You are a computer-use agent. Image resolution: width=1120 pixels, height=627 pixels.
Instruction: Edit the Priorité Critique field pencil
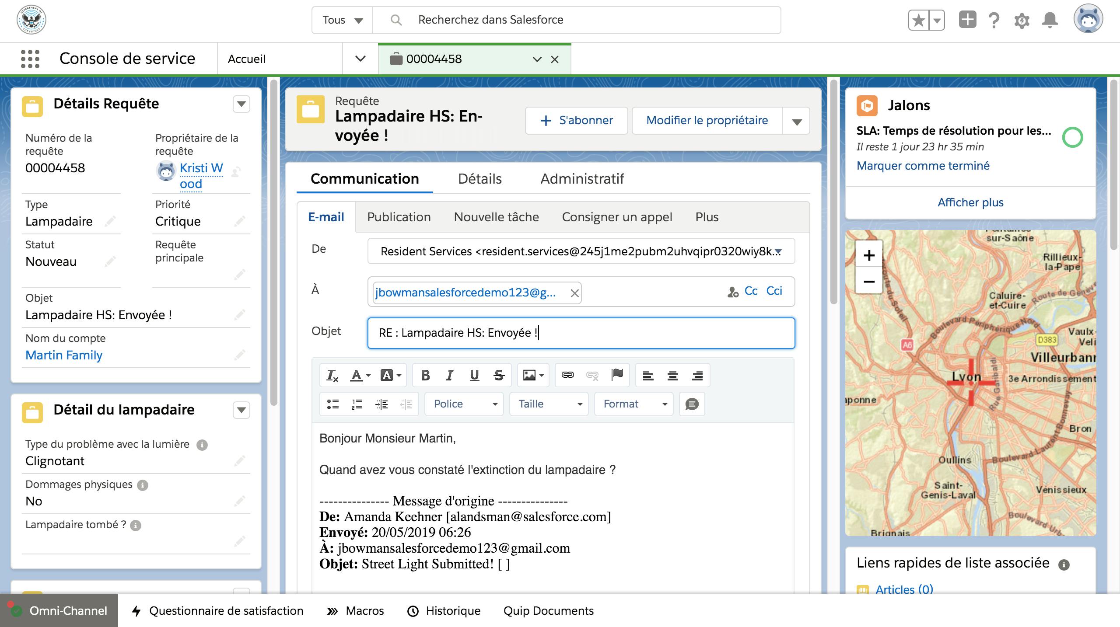tap(239, 221)
